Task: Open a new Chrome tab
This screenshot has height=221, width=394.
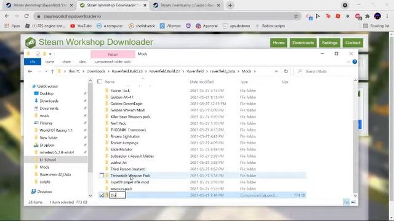Action: [230, 6]
